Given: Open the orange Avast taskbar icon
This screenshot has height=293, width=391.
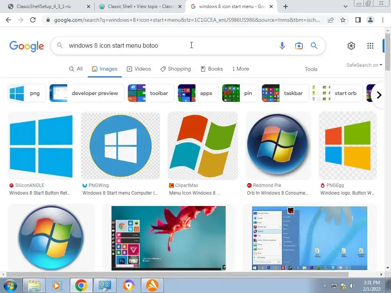Looking at the screenshot, I should pos(152,285).
